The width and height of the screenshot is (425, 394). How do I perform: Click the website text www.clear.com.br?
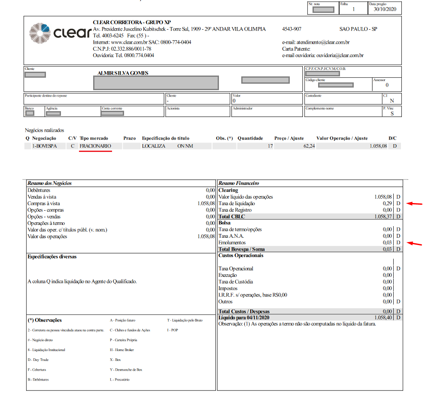coord(129,42)
